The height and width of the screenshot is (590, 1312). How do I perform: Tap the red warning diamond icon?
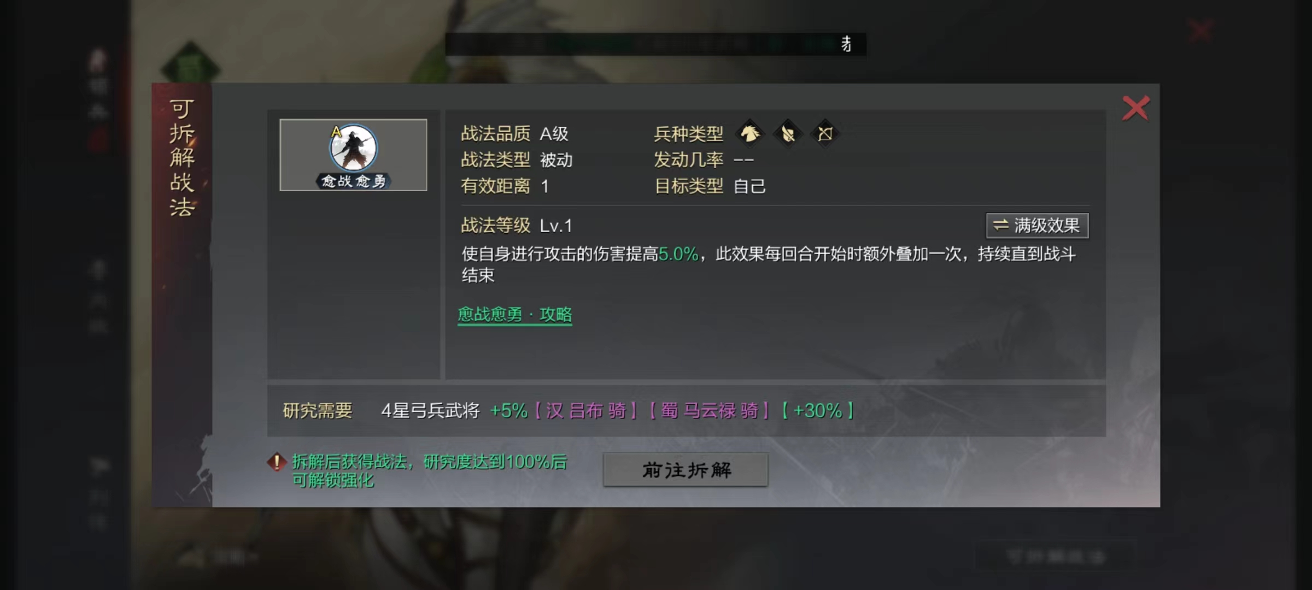(x=277, y=462)
